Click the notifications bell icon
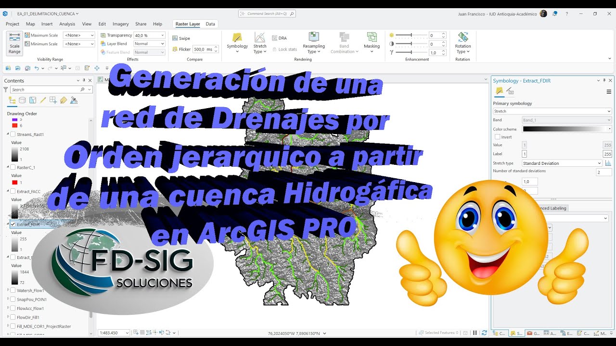The image size is (616, 346). (x=555, y=14)
